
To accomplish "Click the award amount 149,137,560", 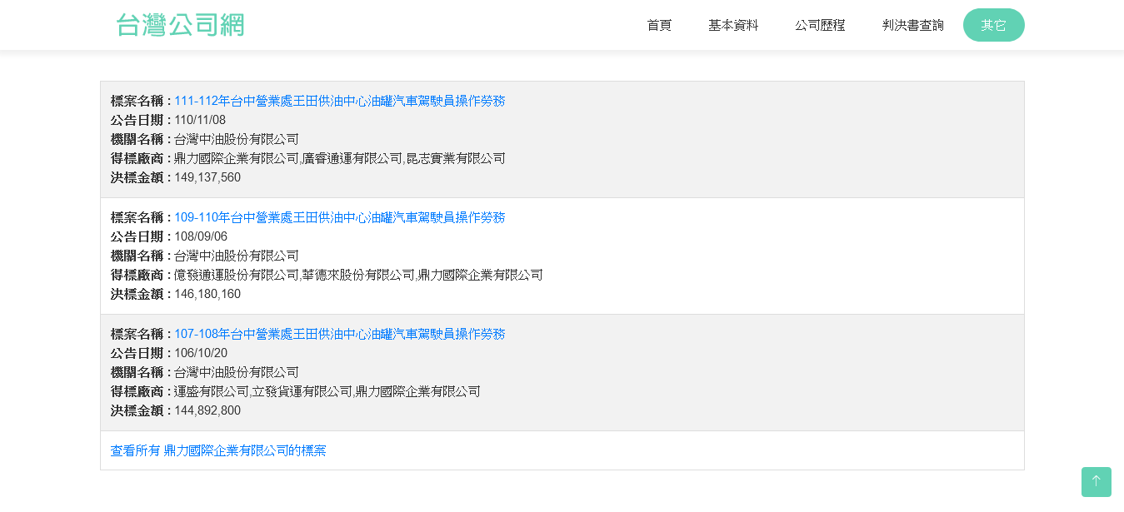I will point(207,177).
